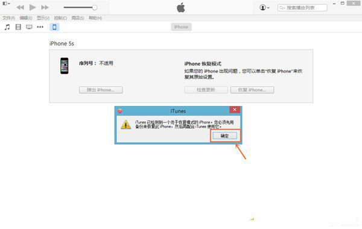This screenshot has height=229, width=362.
Task: Open the account user dropdown
Action: tap(265, 8)
